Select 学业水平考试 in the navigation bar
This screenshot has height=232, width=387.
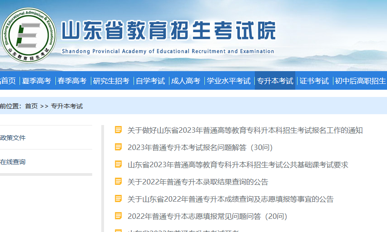[228, 81]
